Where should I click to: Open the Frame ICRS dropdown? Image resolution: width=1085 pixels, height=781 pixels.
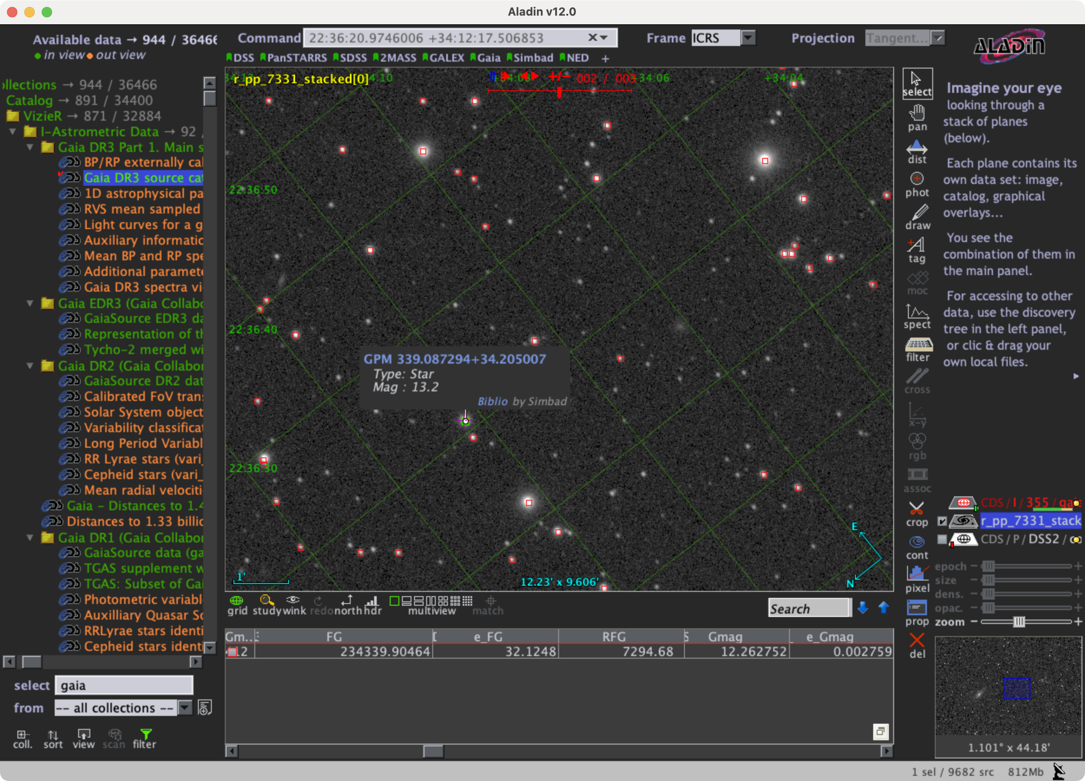[748, 37]
